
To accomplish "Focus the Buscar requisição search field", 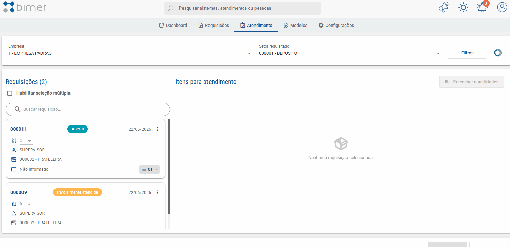I will click(88, 109).
